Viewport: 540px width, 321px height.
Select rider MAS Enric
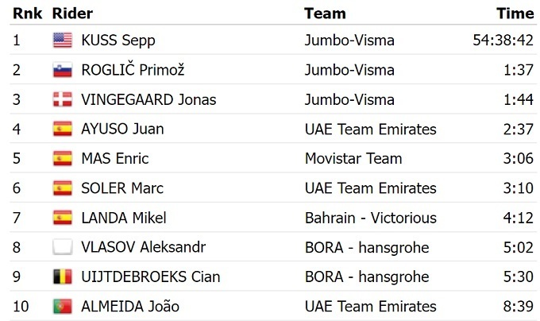[x=115, y=158]
